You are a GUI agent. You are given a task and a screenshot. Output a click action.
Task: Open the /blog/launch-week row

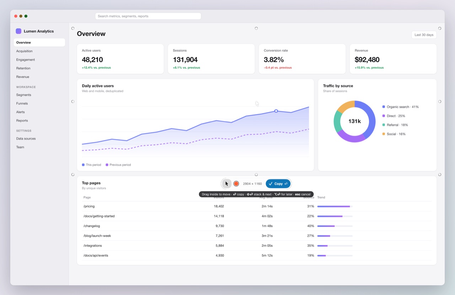257,236
